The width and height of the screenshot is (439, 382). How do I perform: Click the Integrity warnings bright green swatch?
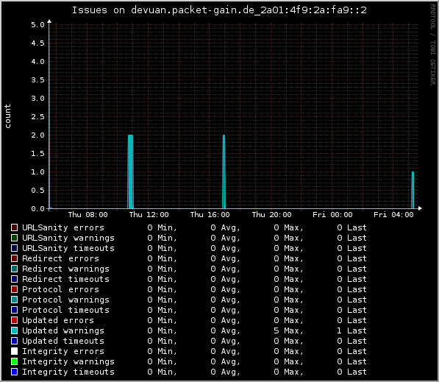click(x=14, y=361)
